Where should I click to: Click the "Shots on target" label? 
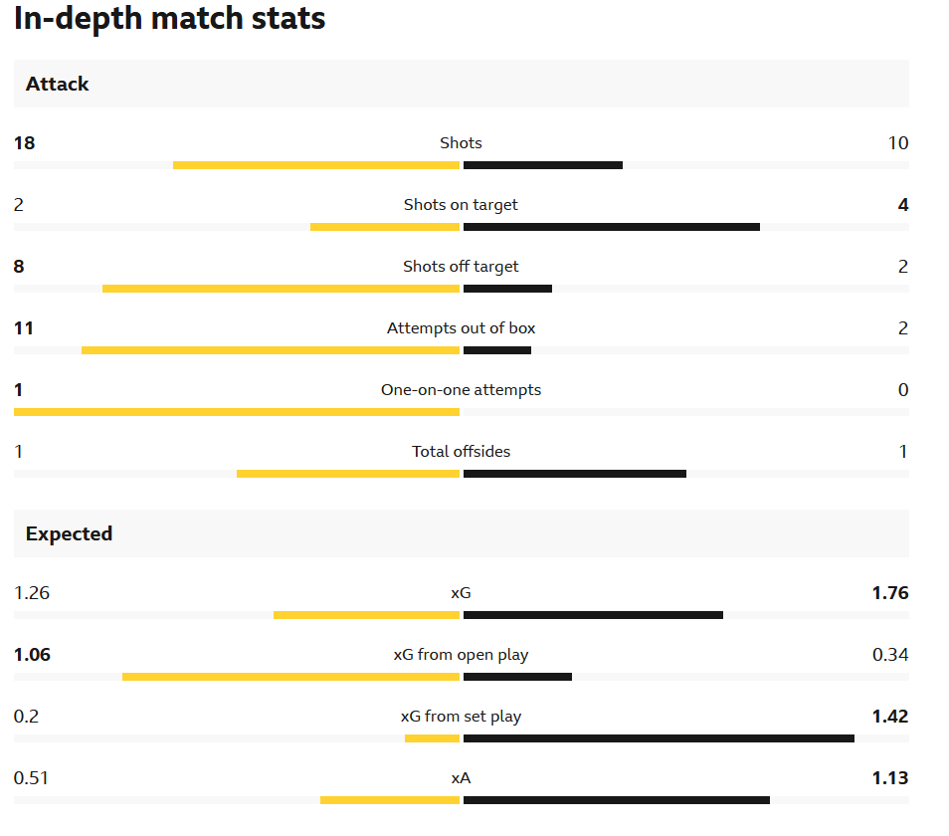coord(461,205)
